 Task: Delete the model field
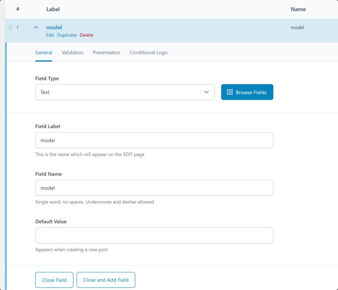tap(87, 35)
